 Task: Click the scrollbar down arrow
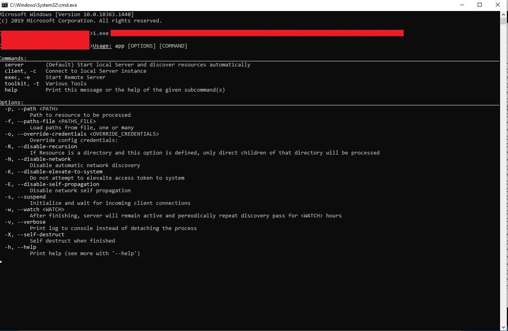pos(504,327)
